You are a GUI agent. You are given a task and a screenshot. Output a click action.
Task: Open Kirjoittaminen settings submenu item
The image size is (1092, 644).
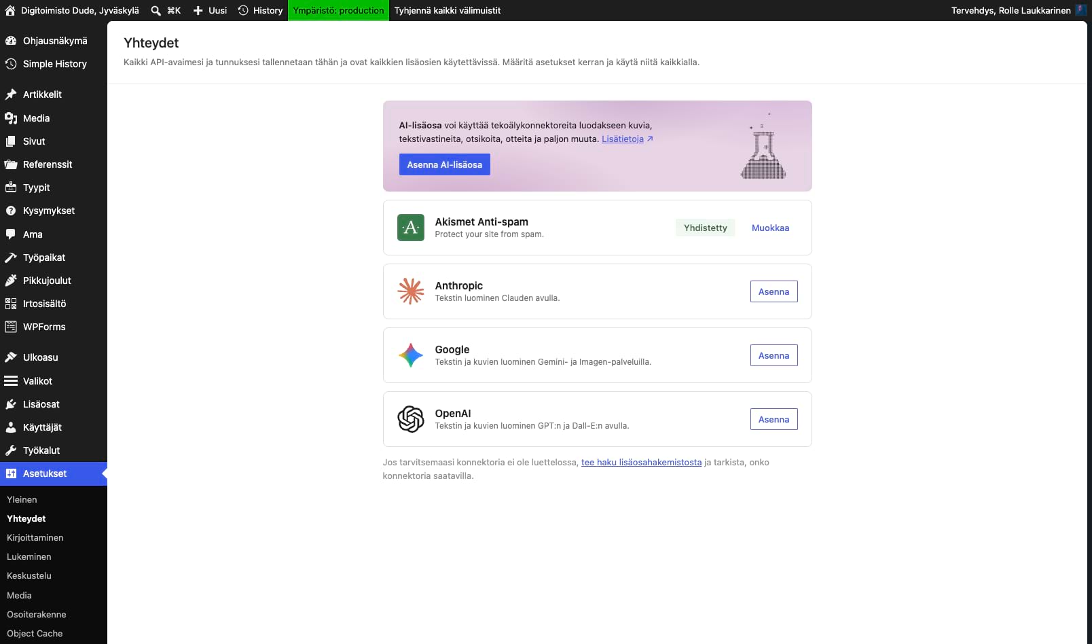pyautogui.click(x=35, y=537)
